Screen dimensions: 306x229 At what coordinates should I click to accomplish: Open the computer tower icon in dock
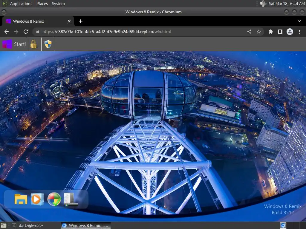[71, 199]
